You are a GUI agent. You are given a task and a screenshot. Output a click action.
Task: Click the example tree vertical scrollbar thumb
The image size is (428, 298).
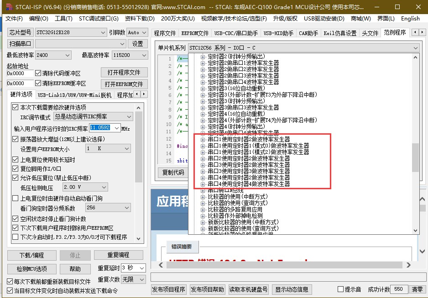(415, 157)
